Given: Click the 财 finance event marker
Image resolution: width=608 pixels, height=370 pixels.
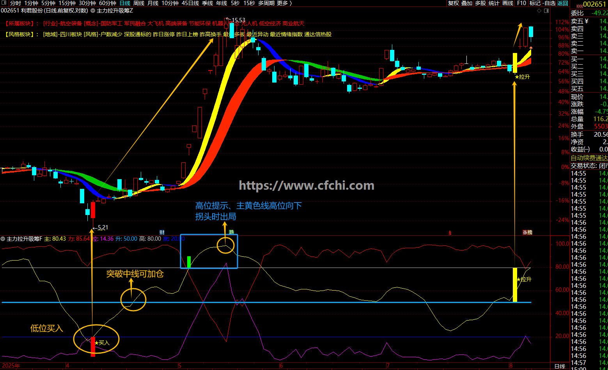Looking at the screenshot, I should point(162,233).
